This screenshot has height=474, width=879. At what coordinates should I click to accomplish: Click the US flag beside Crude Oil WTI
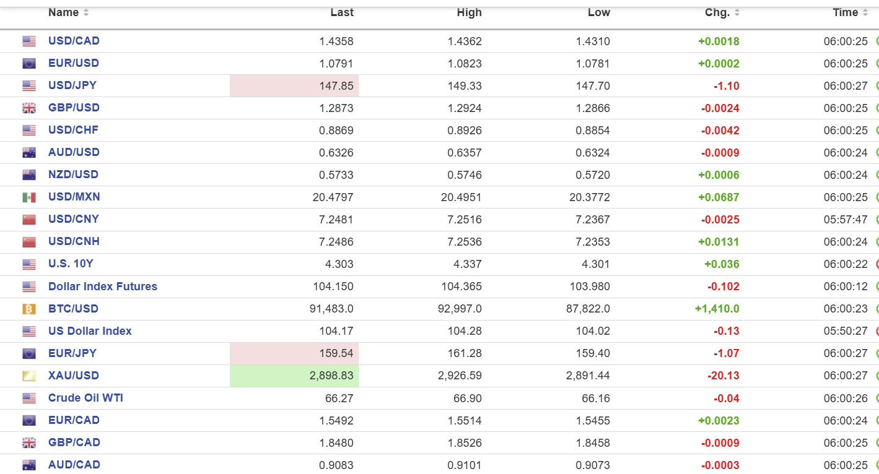[x=29, y=398]
